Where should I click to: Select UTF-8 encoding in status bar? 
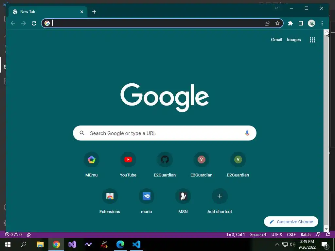point(276,234)
